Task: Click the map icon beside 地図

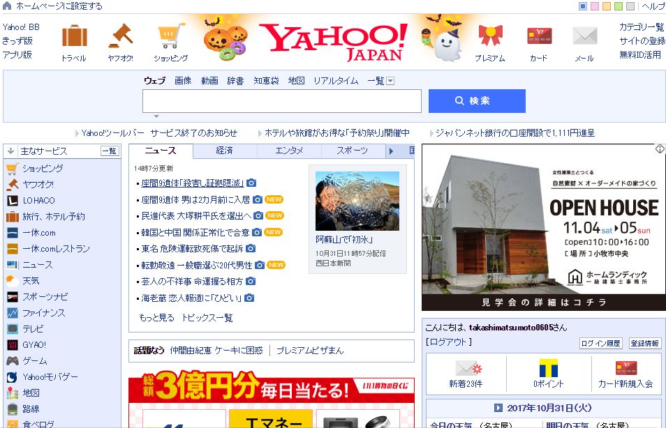Action: tap(13, 393)
